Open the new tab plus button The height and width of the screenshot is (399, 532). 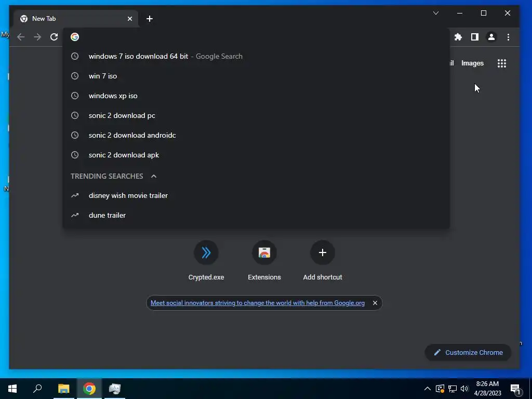pyautogui.click(x=150, y=19)
